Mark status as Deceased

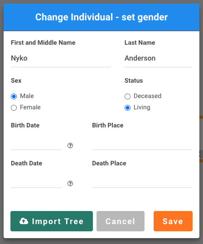127,96
